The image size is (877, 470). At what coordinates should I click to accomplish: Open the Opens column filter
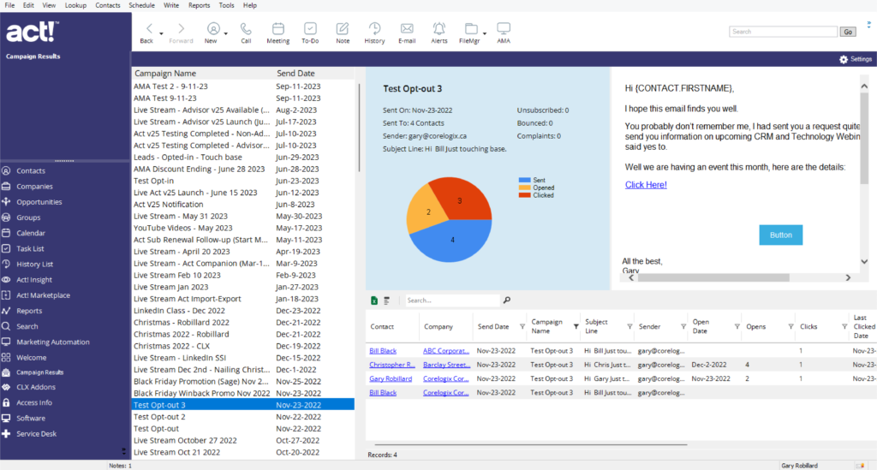[x=790, y=327]
